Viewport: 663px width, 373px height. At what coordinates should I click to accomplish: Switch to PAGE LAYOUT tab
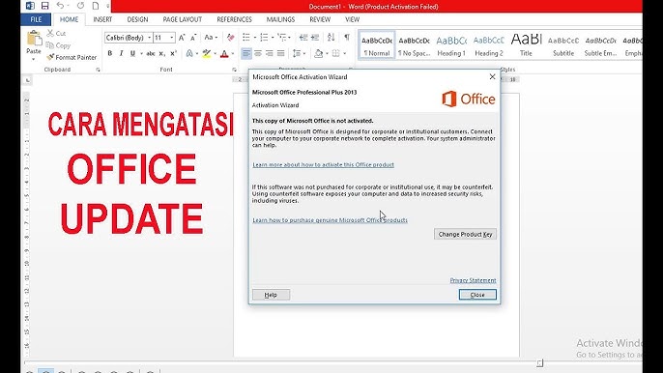183,19
